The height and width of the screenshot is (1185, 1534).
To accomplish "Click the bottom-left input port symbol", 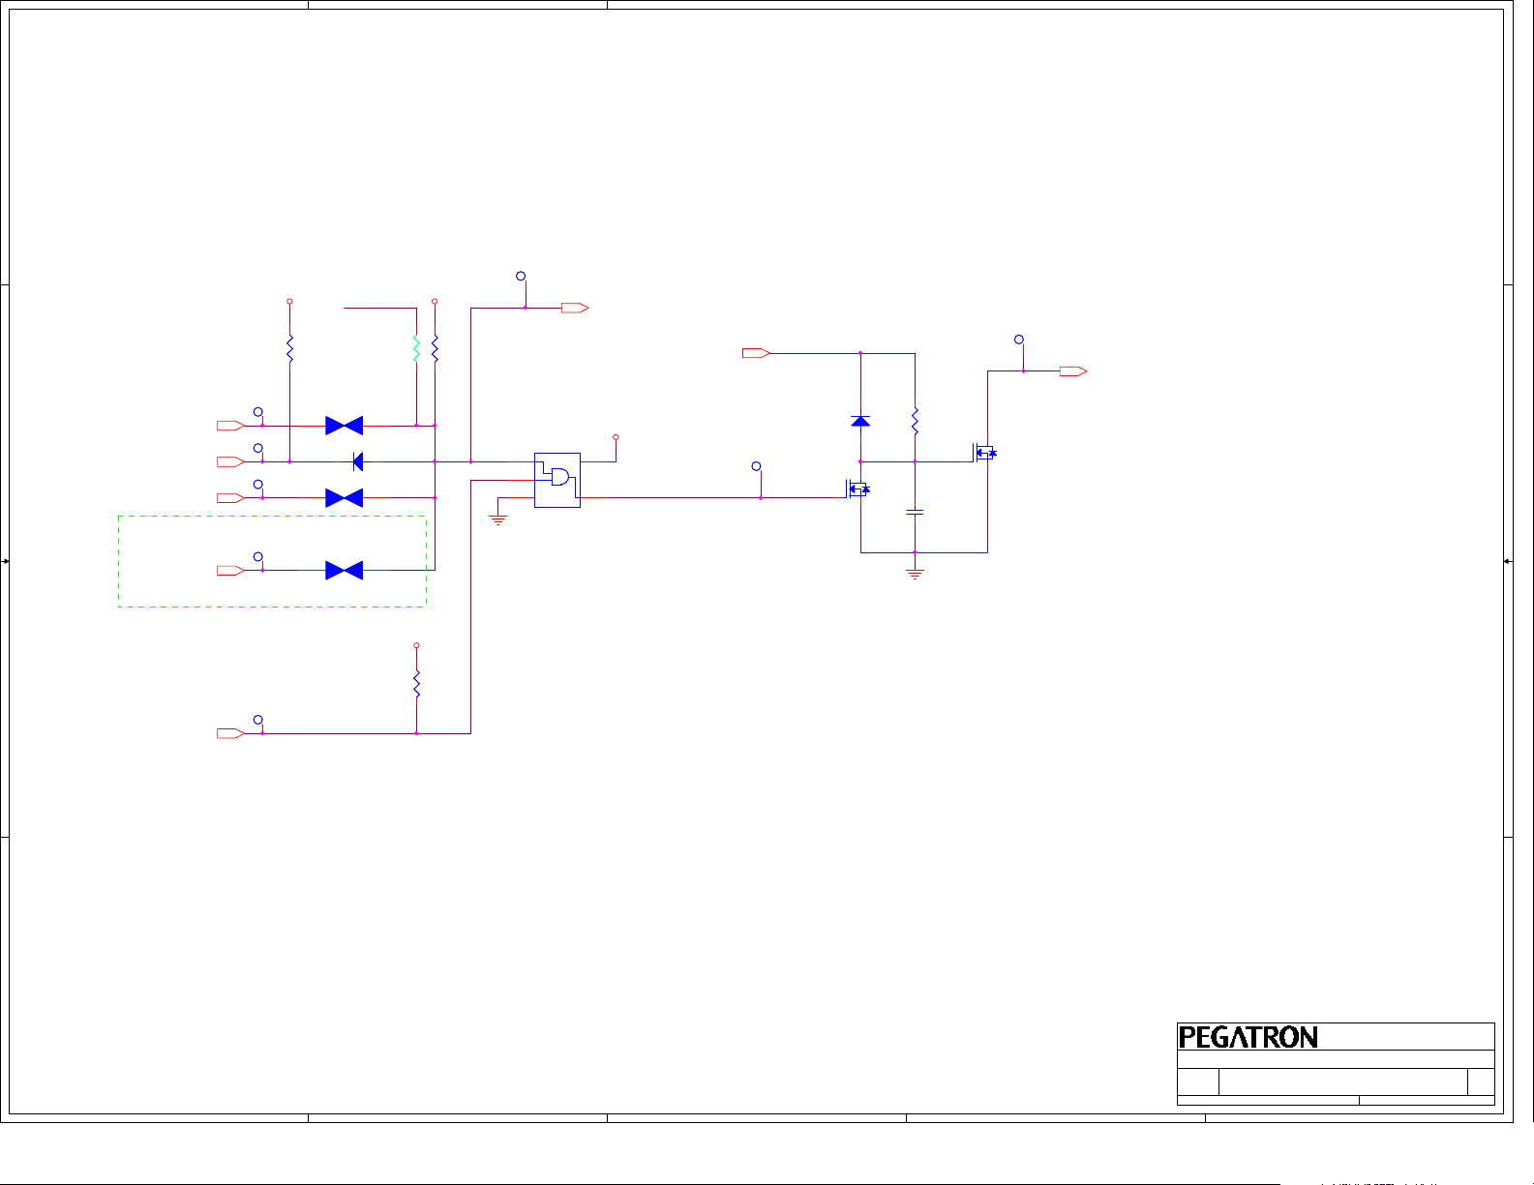I will tap(229, 733).
